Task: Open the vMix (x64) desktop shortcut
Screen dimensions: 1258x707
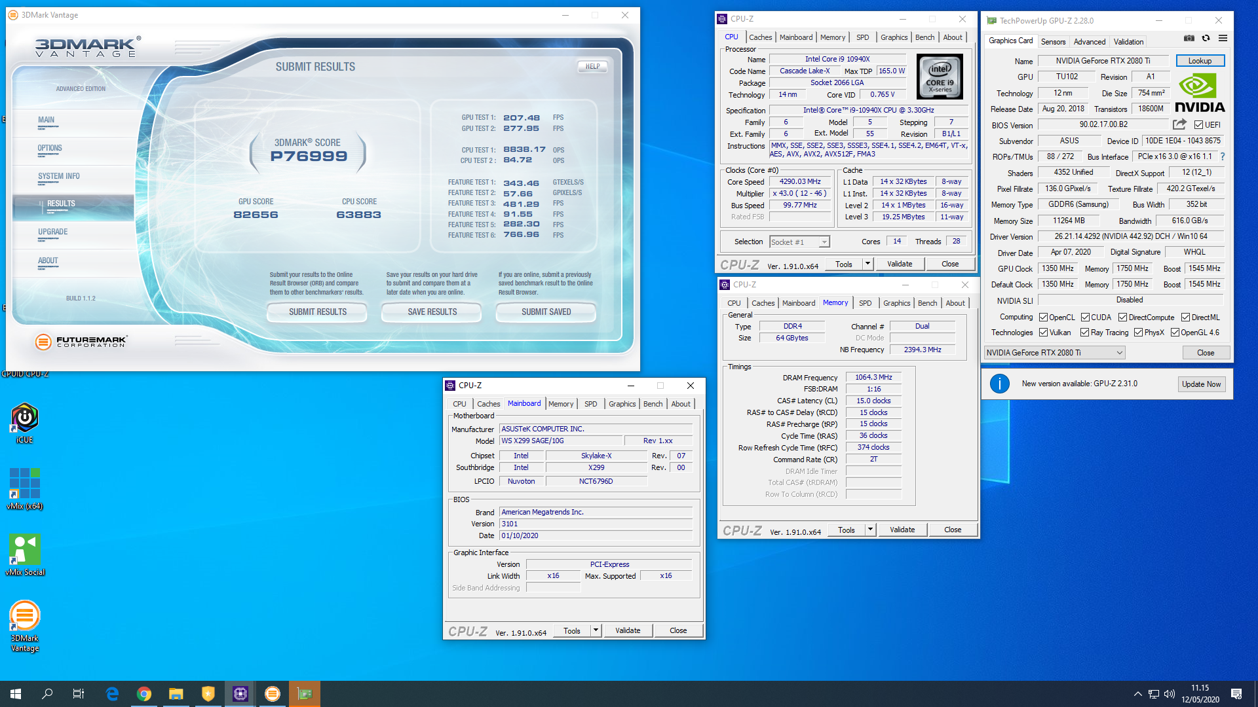Action: click(24, 489)
